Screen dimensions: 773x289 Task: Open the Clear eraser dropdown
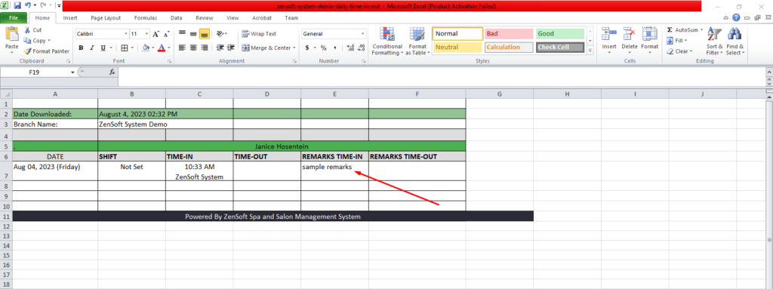680,51
